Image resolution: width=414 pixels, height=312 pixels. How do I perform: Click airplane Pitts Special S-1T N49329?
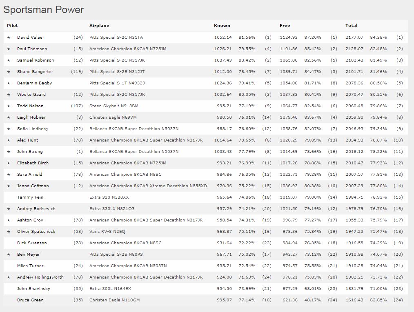point(117,83)
